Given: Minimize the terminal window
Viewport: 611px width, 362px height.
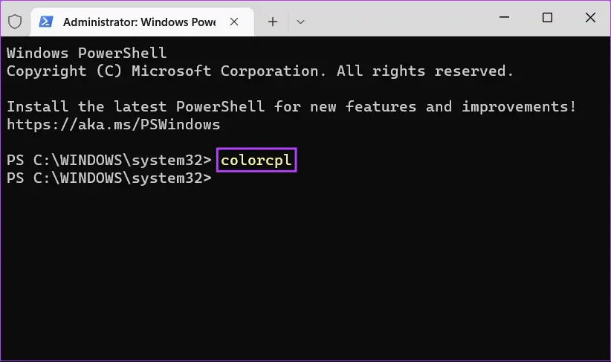Looking at the screenshot, I should [x=505, y=18].
